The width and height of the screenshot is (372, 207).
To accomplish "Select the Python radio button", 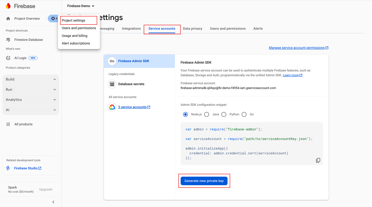I will tap(224, 114).
